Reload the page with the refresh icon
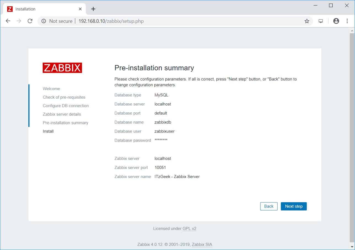This screenshot has width=355, height=250. point(30,21)
